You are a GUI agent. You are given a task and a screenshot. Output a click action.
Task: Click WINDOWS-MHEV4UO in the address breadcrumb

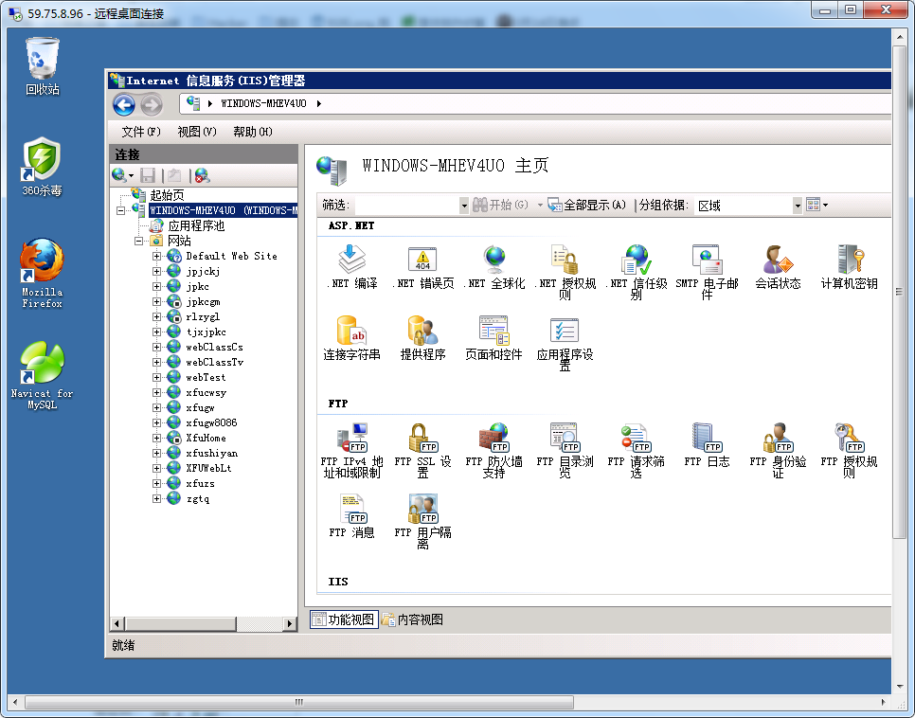click(x=263, y=104)
